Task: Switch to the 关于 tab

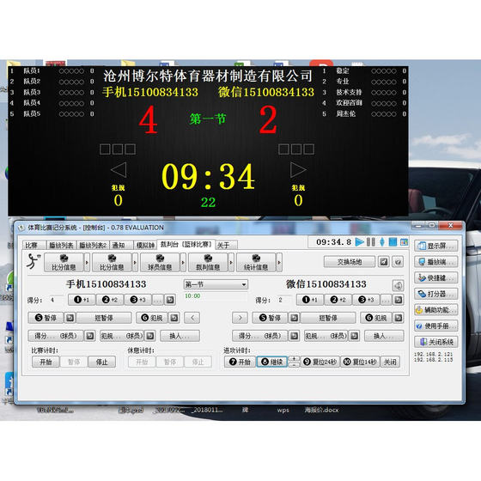Action: coord(227,245)
